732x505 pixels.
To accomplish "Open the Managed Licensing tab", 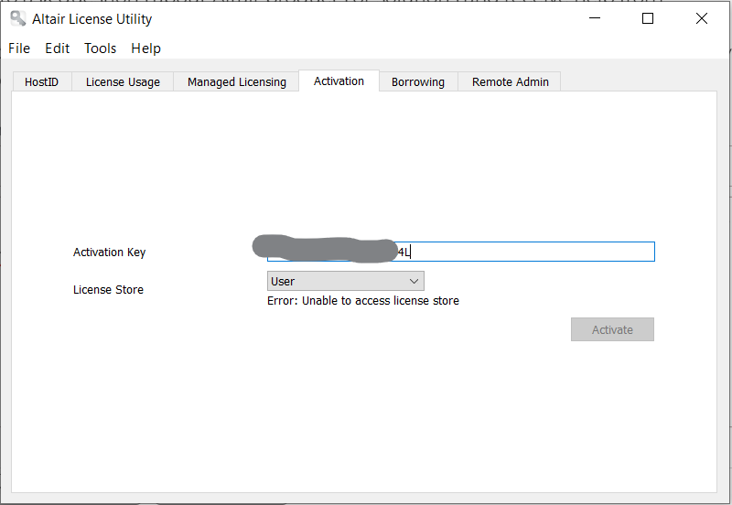I will 237,81.
